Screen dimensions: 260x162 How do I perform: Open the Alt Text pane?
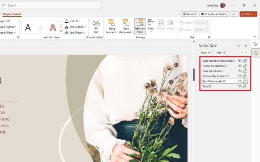(96, 26)
